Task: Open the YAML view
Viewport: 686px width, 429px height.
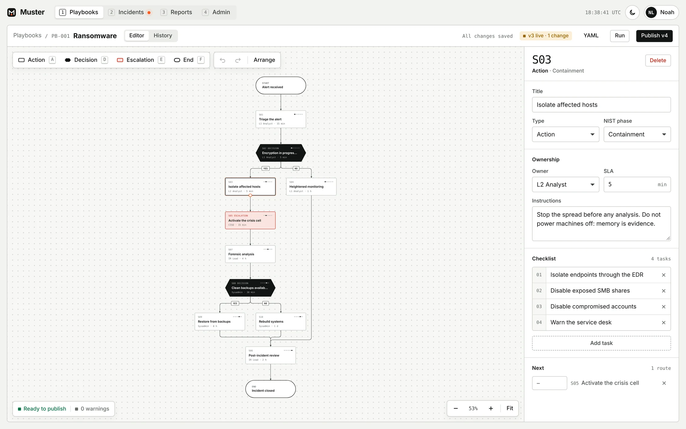Action: pos(591,36)
